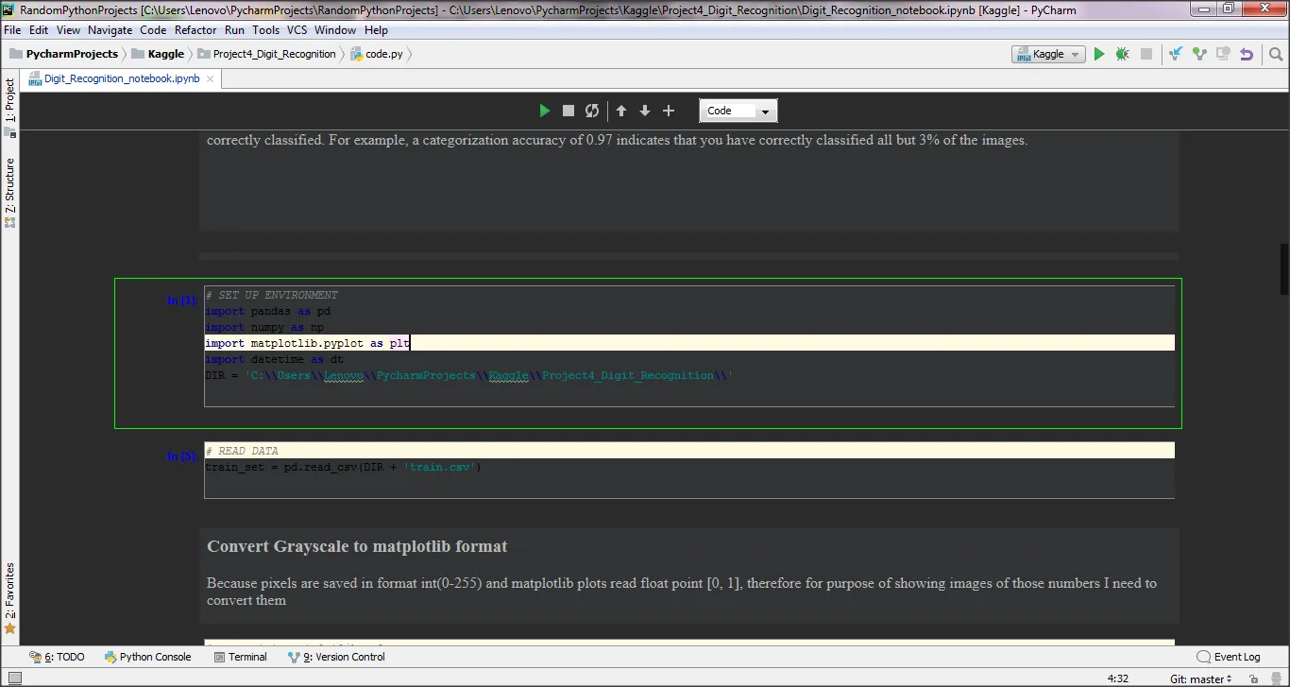Click the greyed-out compare icon in VCS toolbar
Screen dimensions: 1290x687
[x=1223, y=54]
